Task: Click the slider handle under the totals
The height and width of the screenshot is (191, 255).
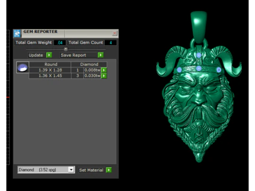Action: pos(66,49)
